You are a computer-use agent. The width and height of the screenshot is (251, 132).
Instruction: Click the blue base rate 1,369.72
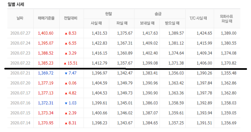46,73
